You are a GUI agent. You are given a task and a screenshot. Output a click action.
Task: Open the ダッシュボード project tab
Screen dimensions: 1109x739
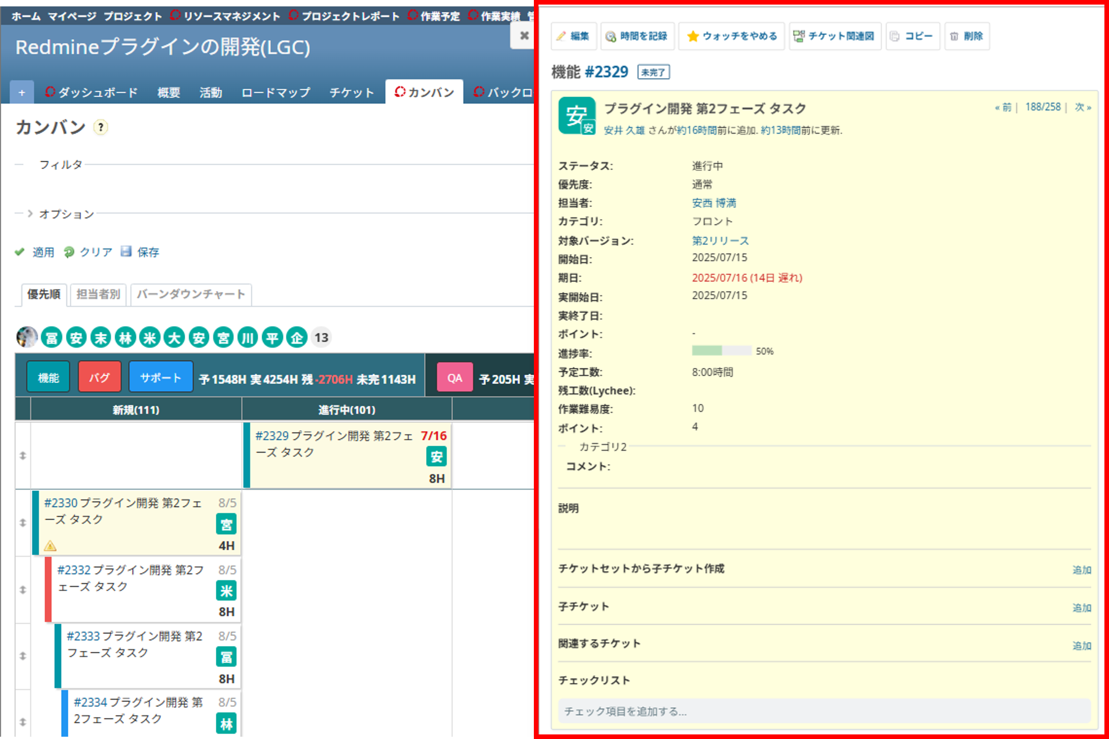point(92,92)
